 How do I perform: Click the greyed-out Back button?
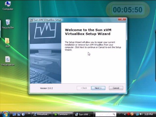[84, 88]
